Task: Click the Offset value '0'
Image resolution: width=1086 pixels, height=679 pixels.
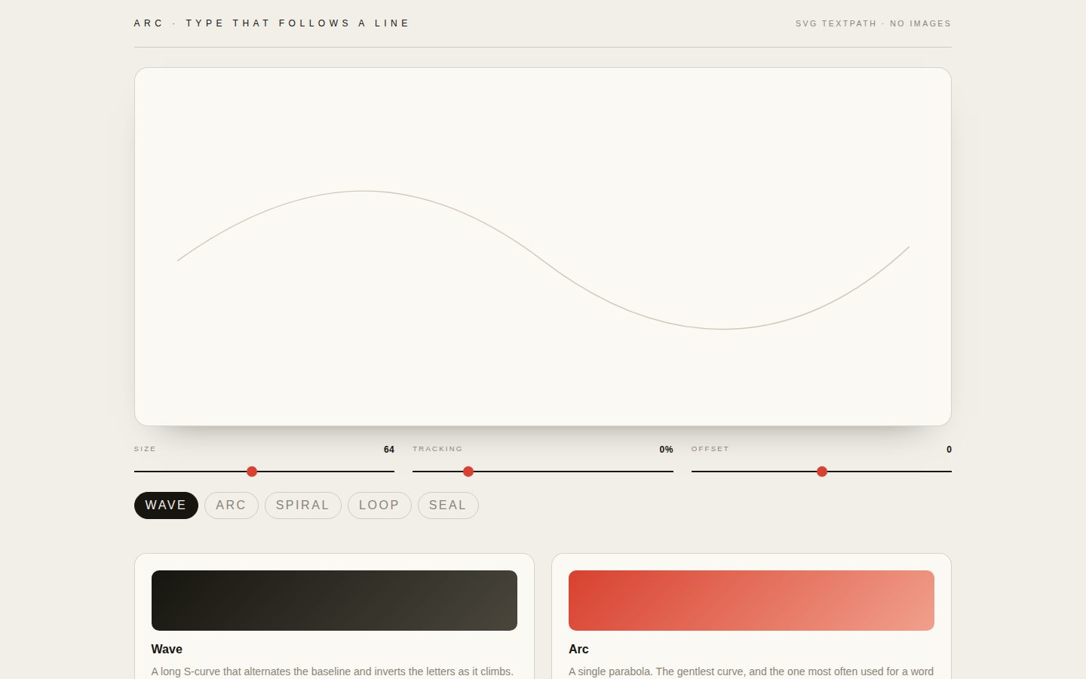Action: (x=949, y=450)
